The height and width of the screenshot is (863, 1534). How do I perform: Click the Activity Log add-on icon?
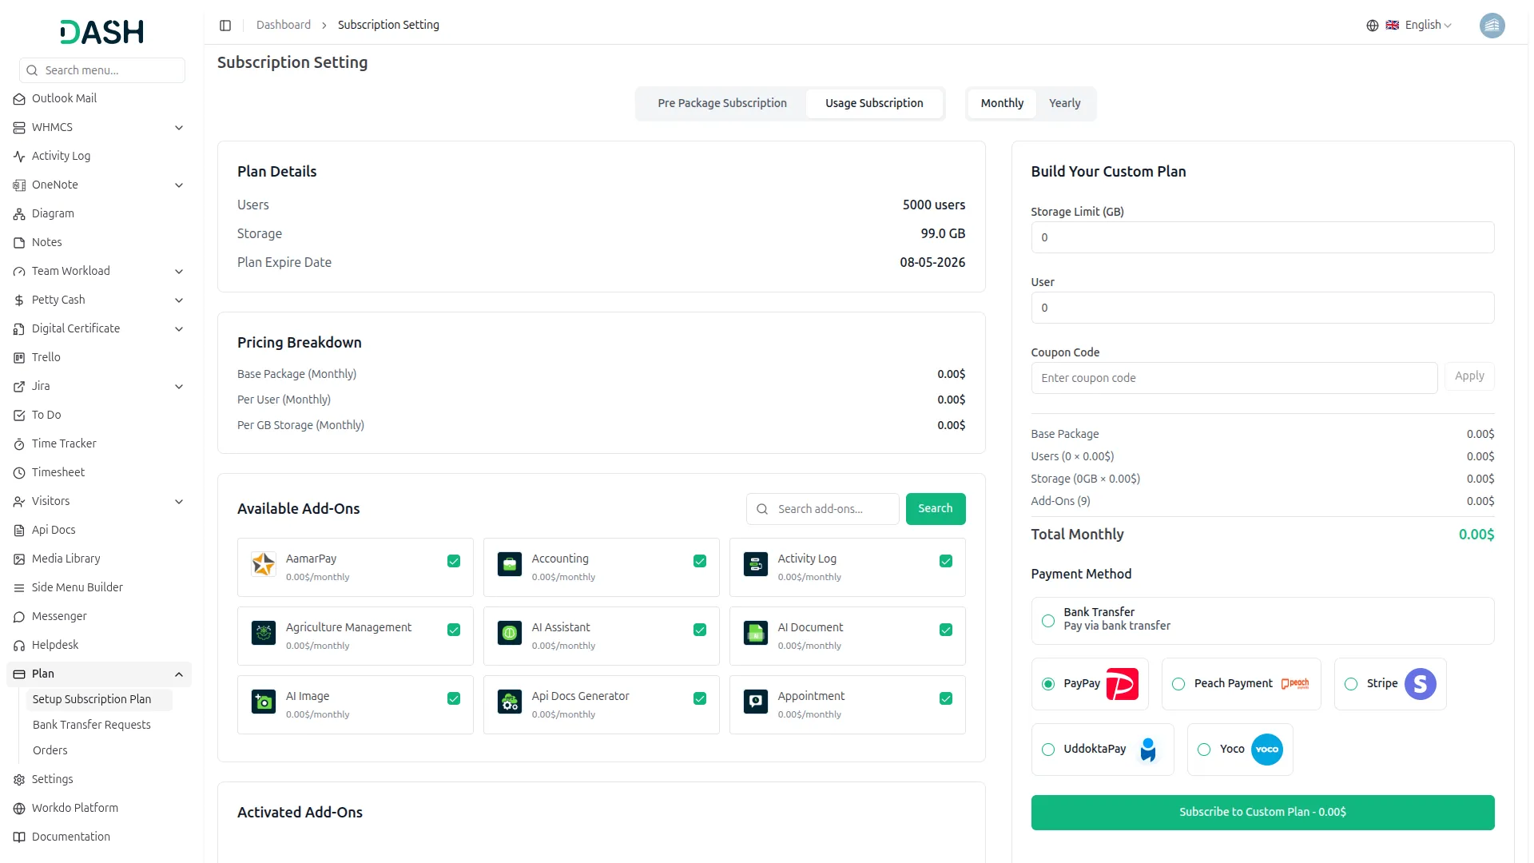755,564
